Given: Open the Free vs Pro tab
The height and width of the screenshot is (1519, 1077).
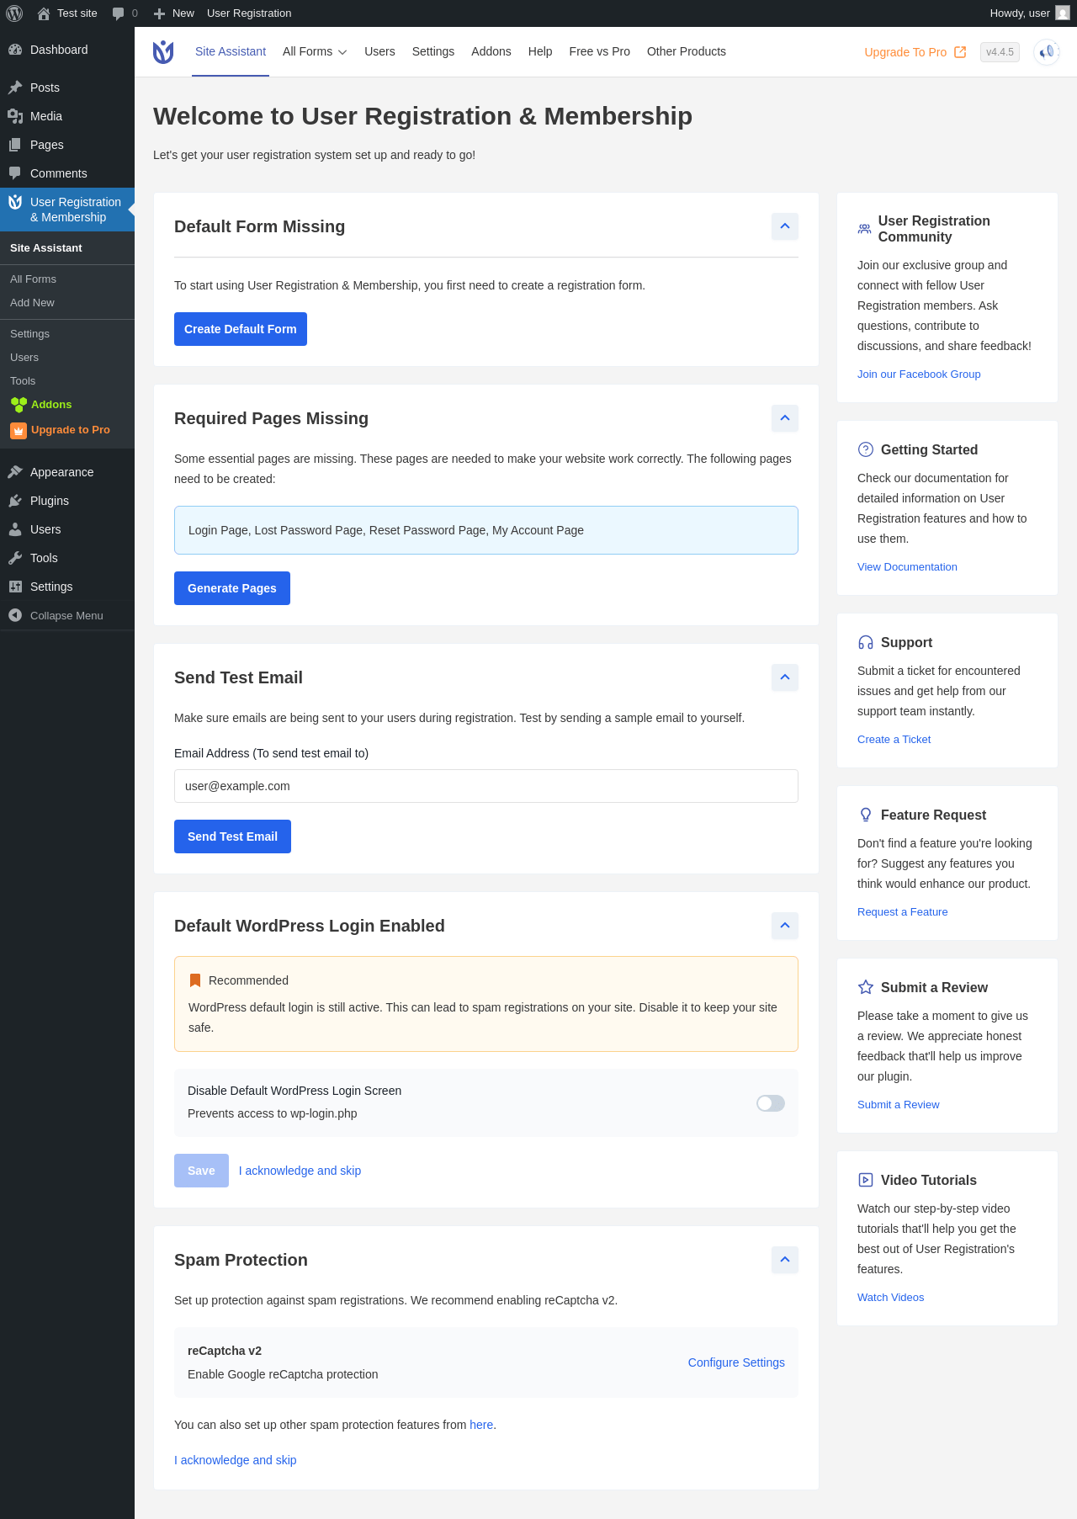Looking at the screenshot, I should point(599,52).
